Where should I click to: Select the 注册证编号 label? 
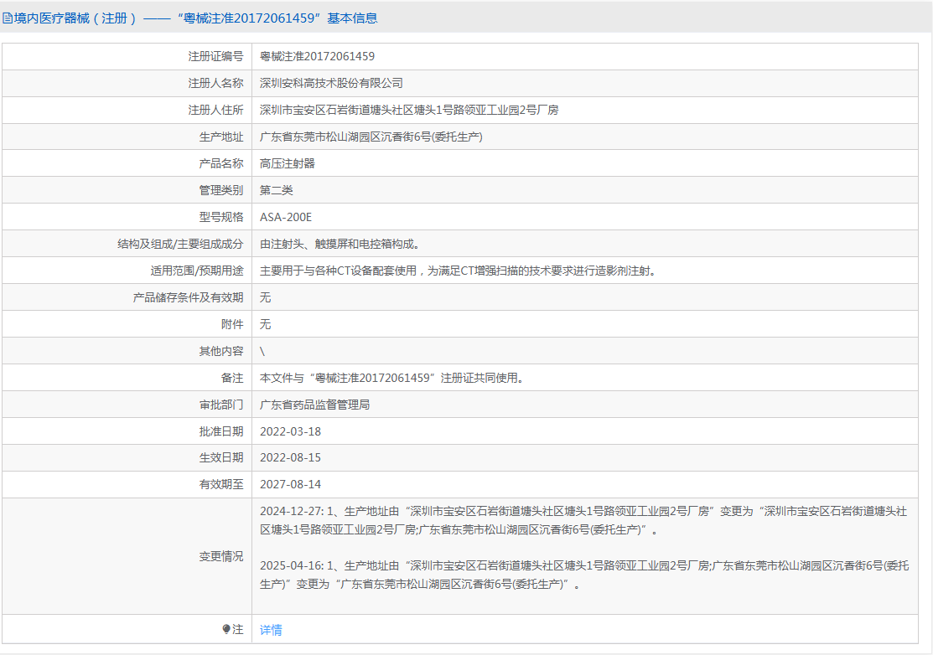pyautogui.click(x=216, y=56)
